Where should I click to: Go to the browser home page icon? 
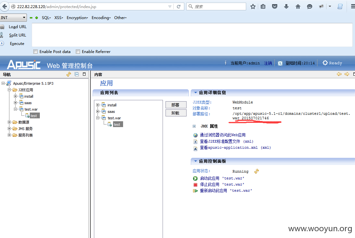click(x=298, y=6)
